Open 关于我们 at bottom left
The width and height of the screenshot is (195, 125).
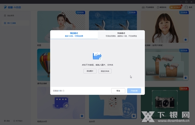tap(18, 121)
